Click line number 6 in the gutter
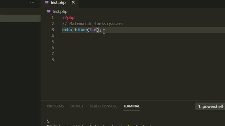The image size is (225, 126). point(53,48)
